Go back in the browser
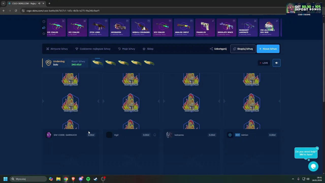 tap(4, 11)
